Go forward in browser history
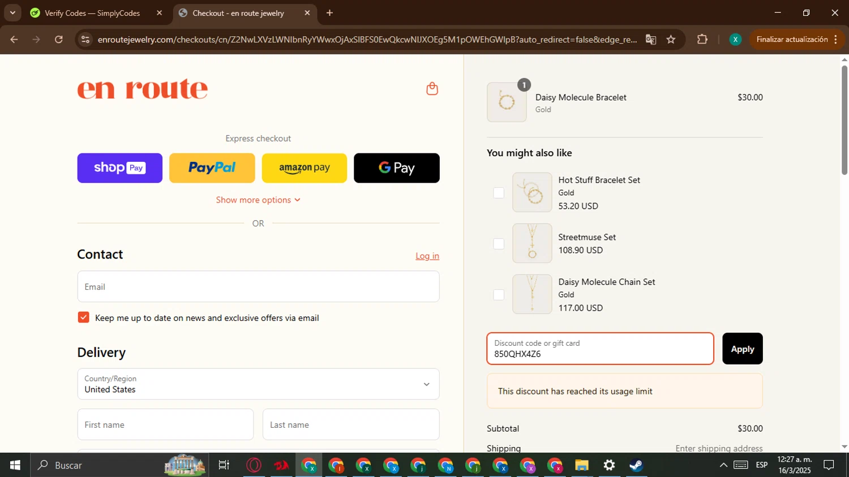 (x=36, y=40)
